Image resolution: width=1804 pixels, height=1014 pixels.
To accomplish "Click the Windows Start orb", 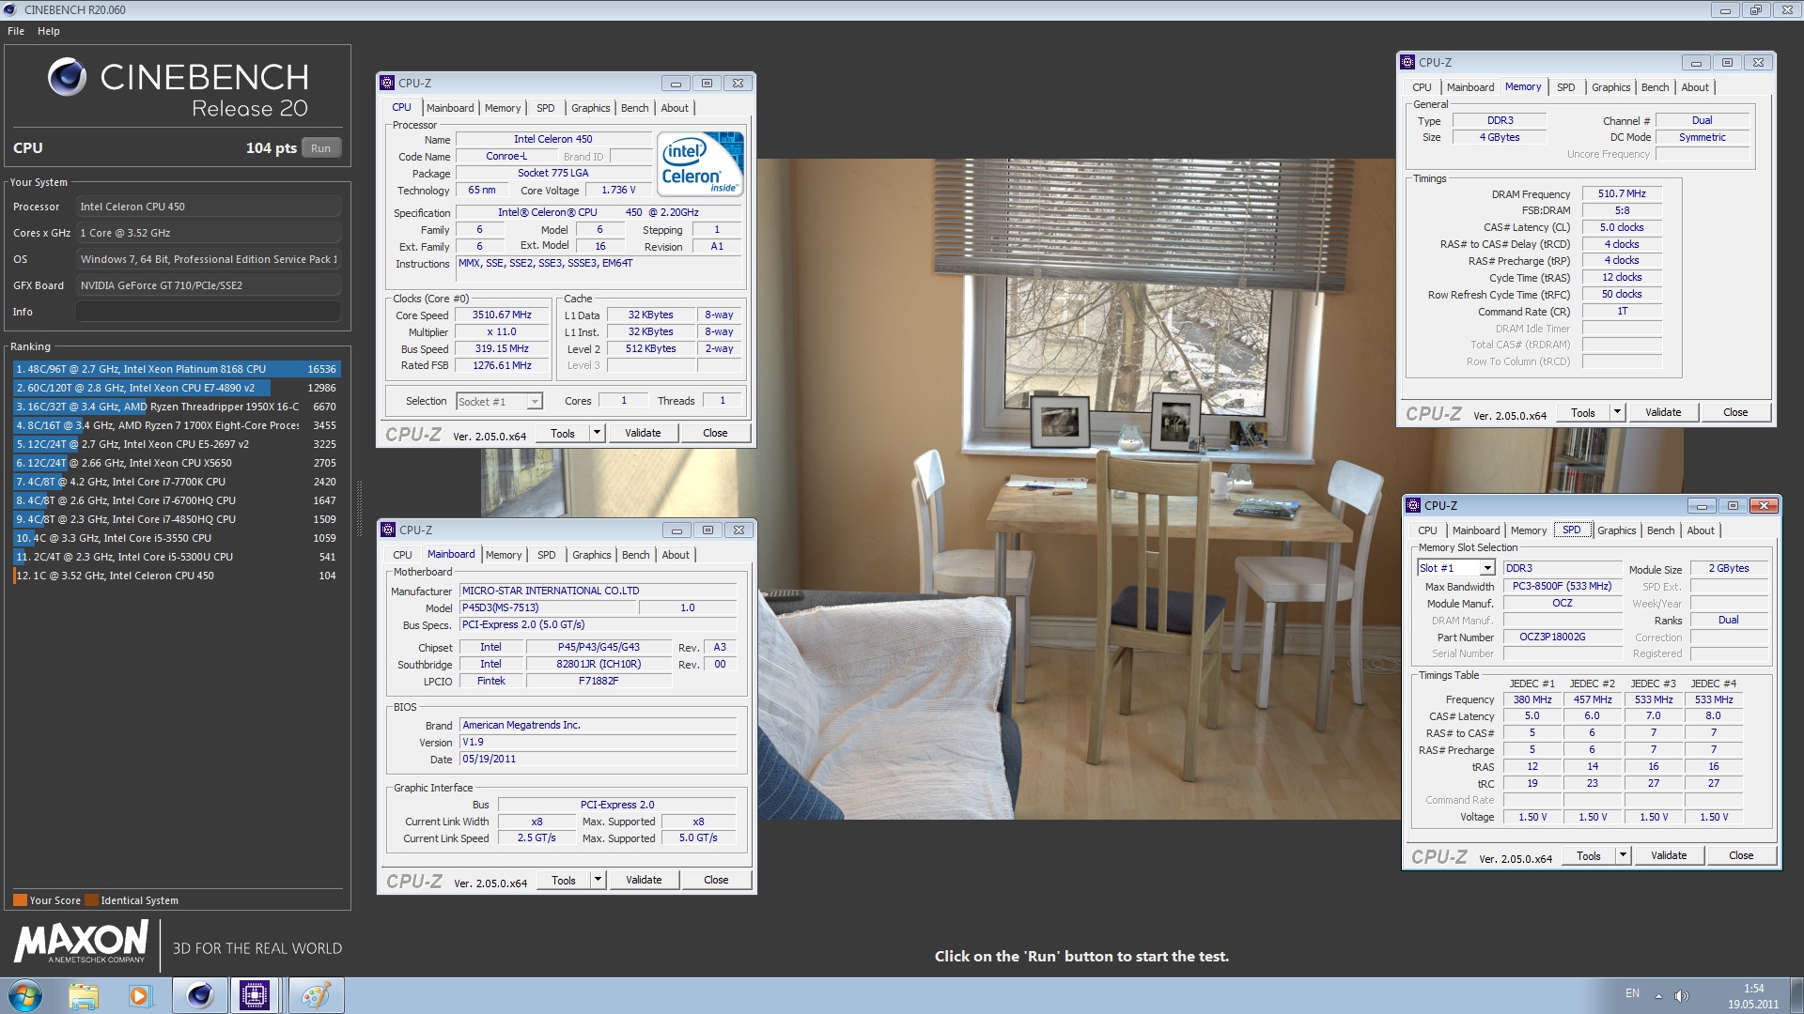I will coord(25,995).
